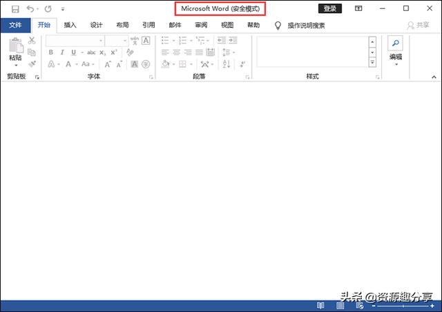Viewport: 442px width, 312px height.
Task: Click the Clear Formatting eraser icon
Action: [x=130, y=52]
